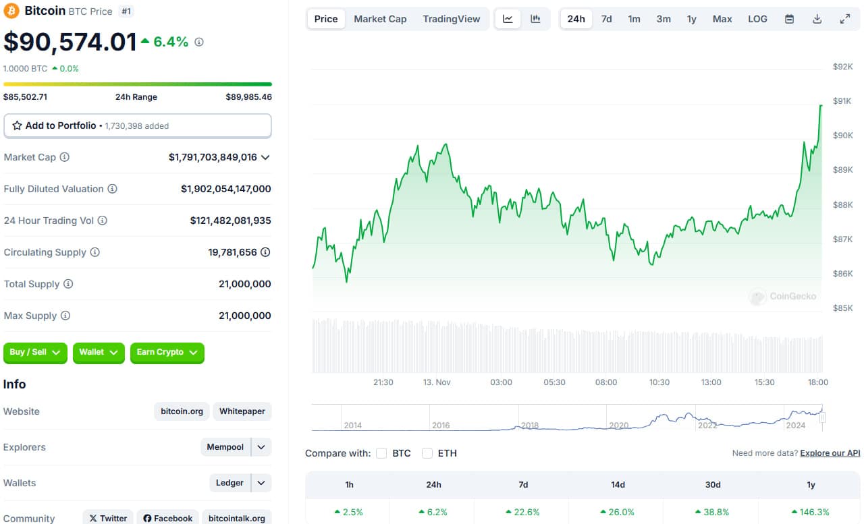Expand the chart to fullscreen
The width and height of the screenshot is (864, 524).
point(844,19)
